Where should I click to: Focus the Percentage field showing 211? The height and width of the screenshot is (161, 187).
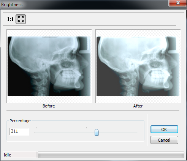click(x=19, y=131)
